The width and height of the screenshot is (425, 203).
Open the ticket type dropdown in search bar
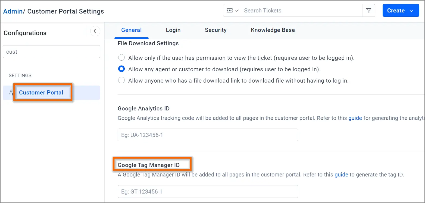[232, 11]
